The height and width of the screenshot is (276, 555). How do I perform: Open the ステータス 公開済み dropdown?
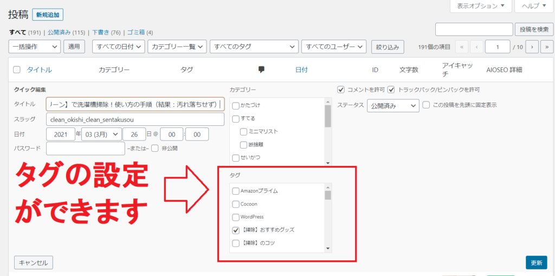(x=393, y=105)
